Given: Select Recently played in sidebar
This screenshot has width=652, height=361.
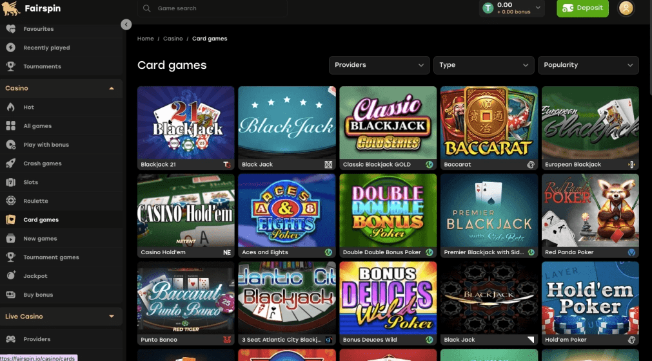Looking at the screenshot, I should (46, 48).
